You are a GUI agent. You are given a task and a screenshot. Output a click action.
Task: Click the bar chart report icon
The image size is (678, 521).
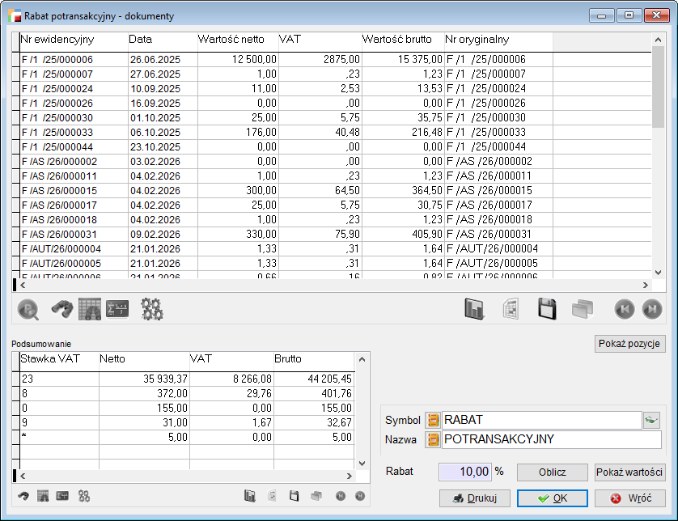click(x=474, y=309)
